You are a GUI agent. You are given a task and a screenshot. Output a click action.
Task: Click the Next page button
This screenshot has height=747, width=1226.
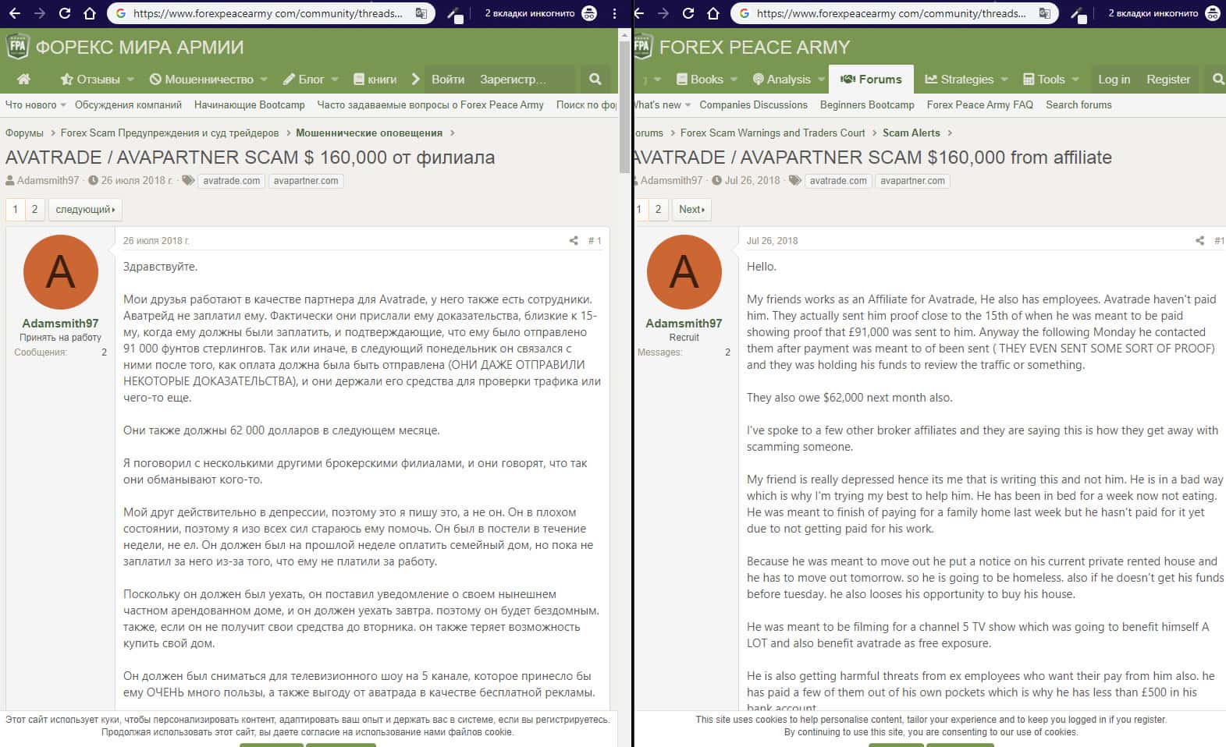(x=691, y=209)
